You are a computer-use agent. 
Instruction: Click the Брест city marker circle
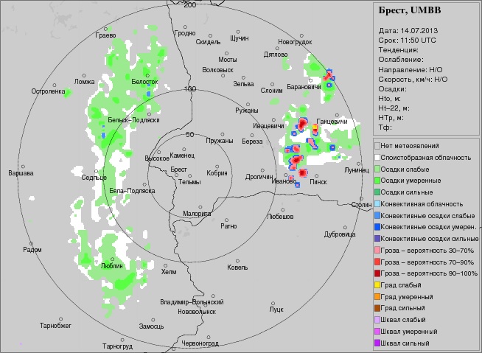coord(178,175)
